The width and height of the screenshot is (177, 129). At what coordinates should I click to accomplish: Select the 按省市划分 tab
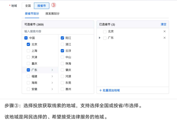[32, 14]
